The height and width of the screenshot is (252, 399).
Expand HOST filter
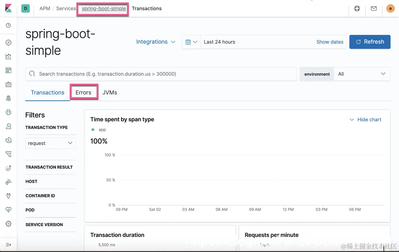coord(31,181)
